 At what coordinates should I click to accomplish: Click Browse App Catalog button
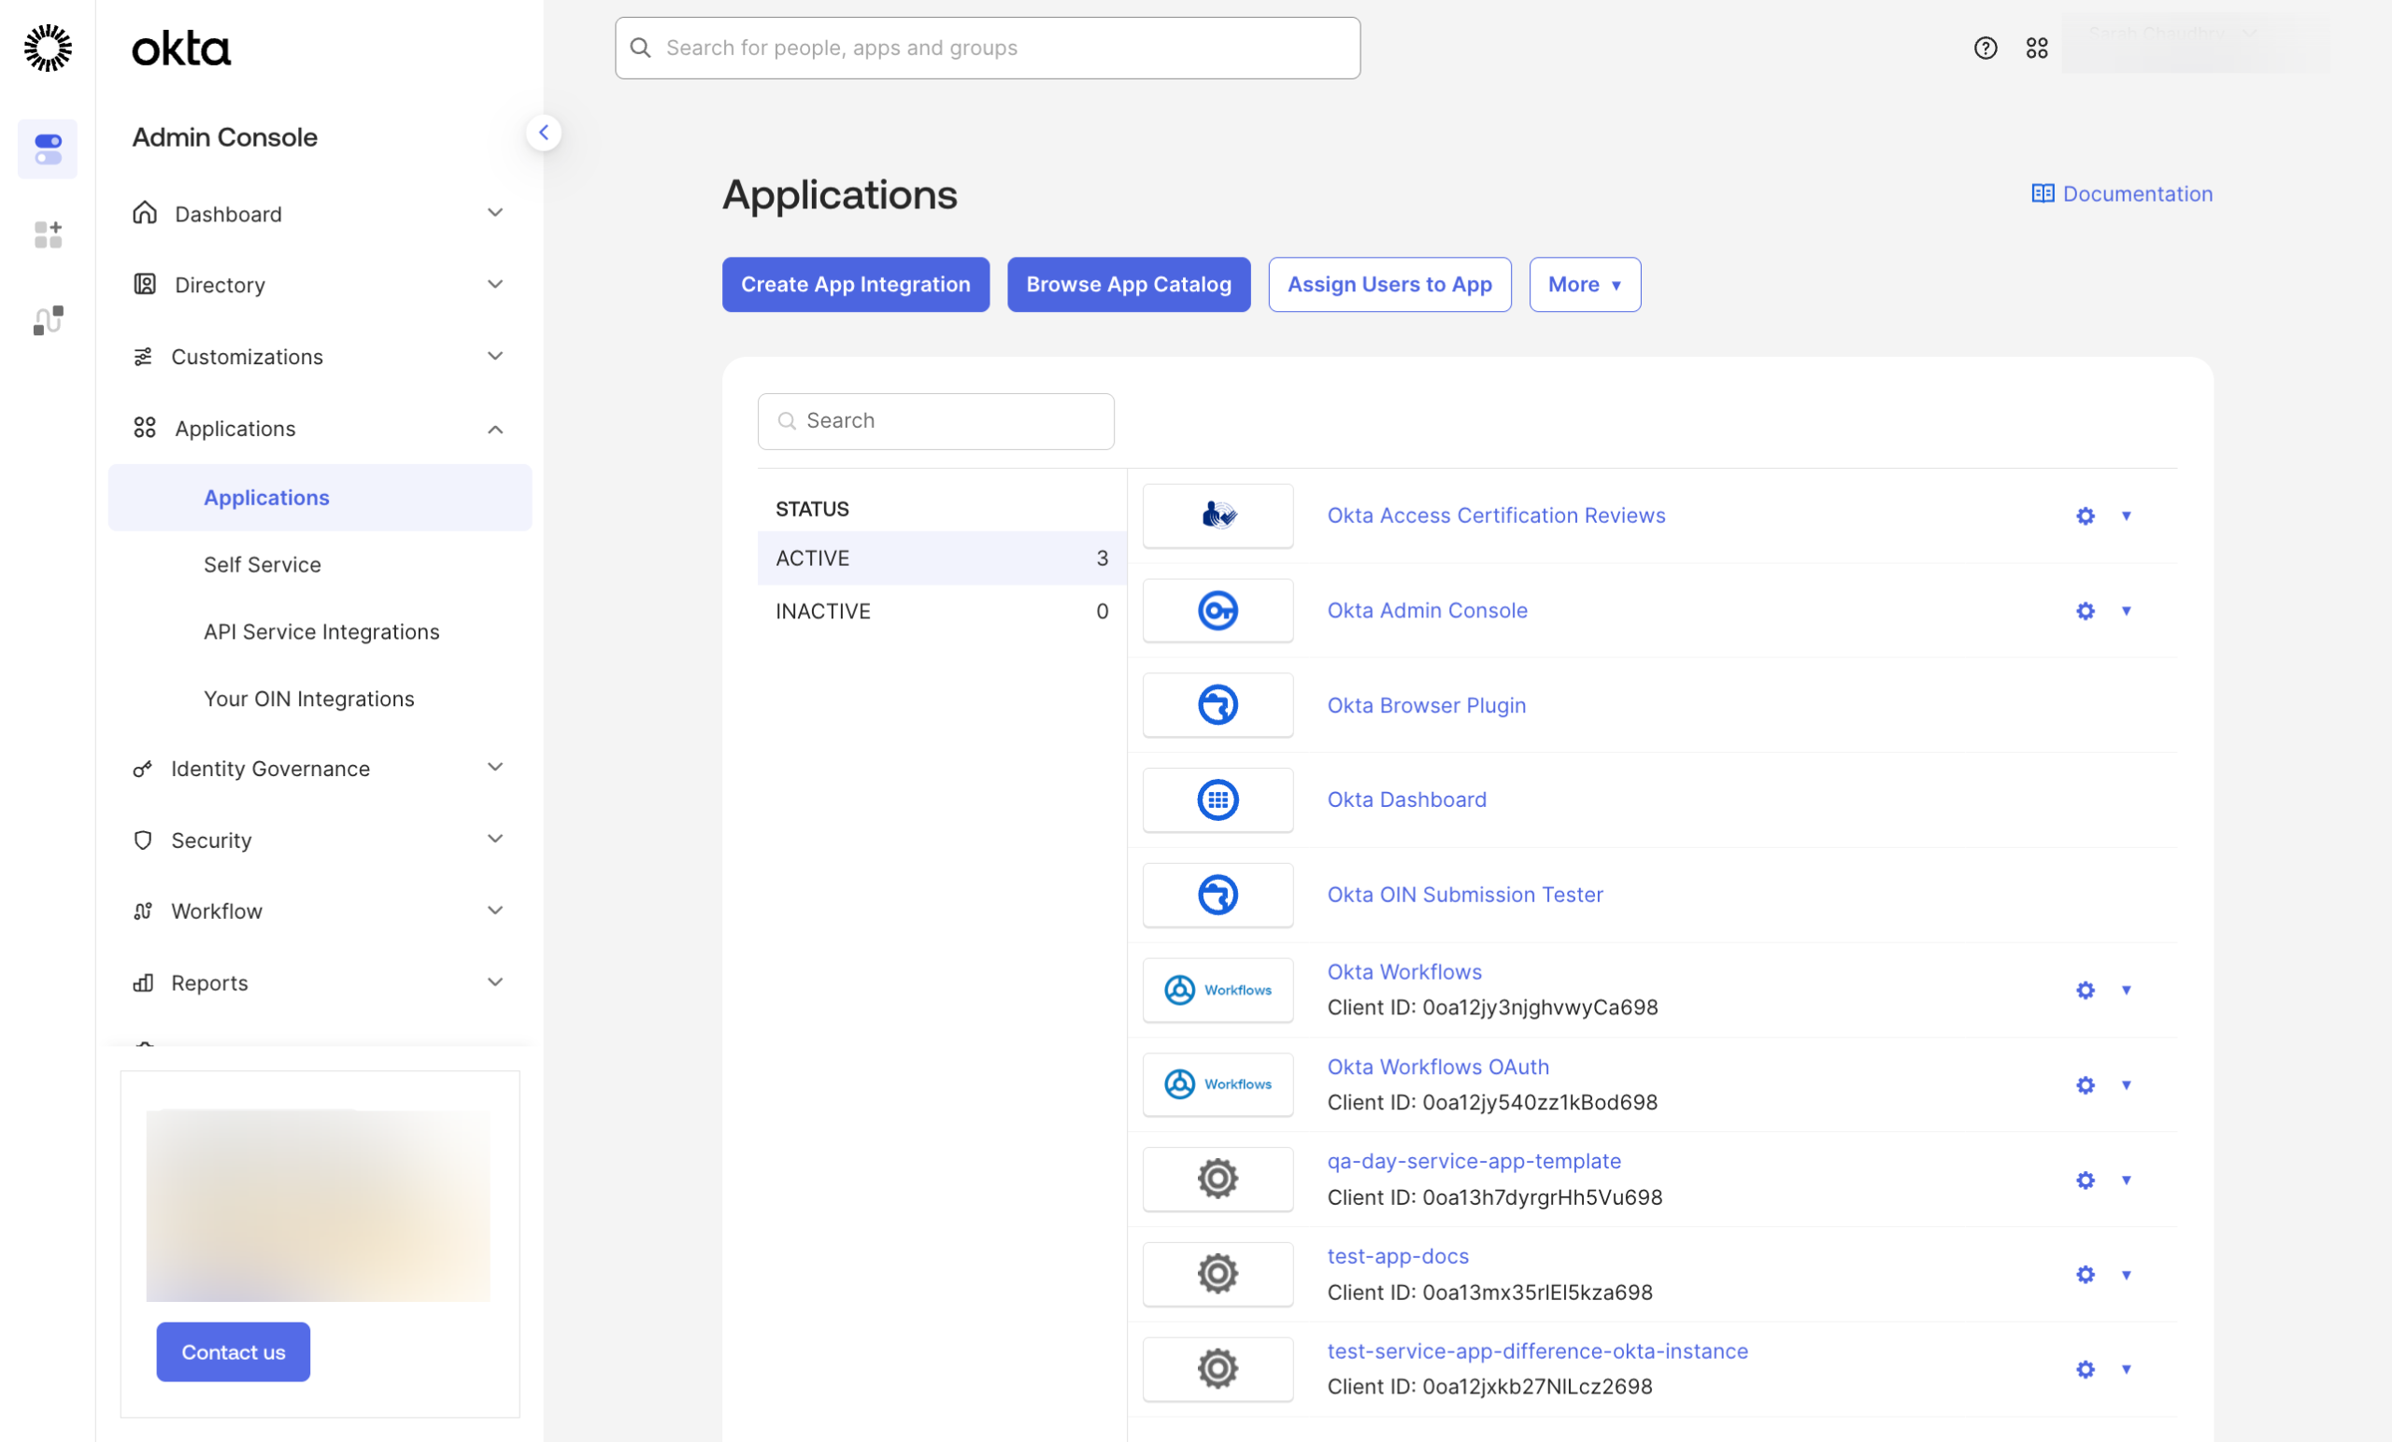coord(1128,284)
